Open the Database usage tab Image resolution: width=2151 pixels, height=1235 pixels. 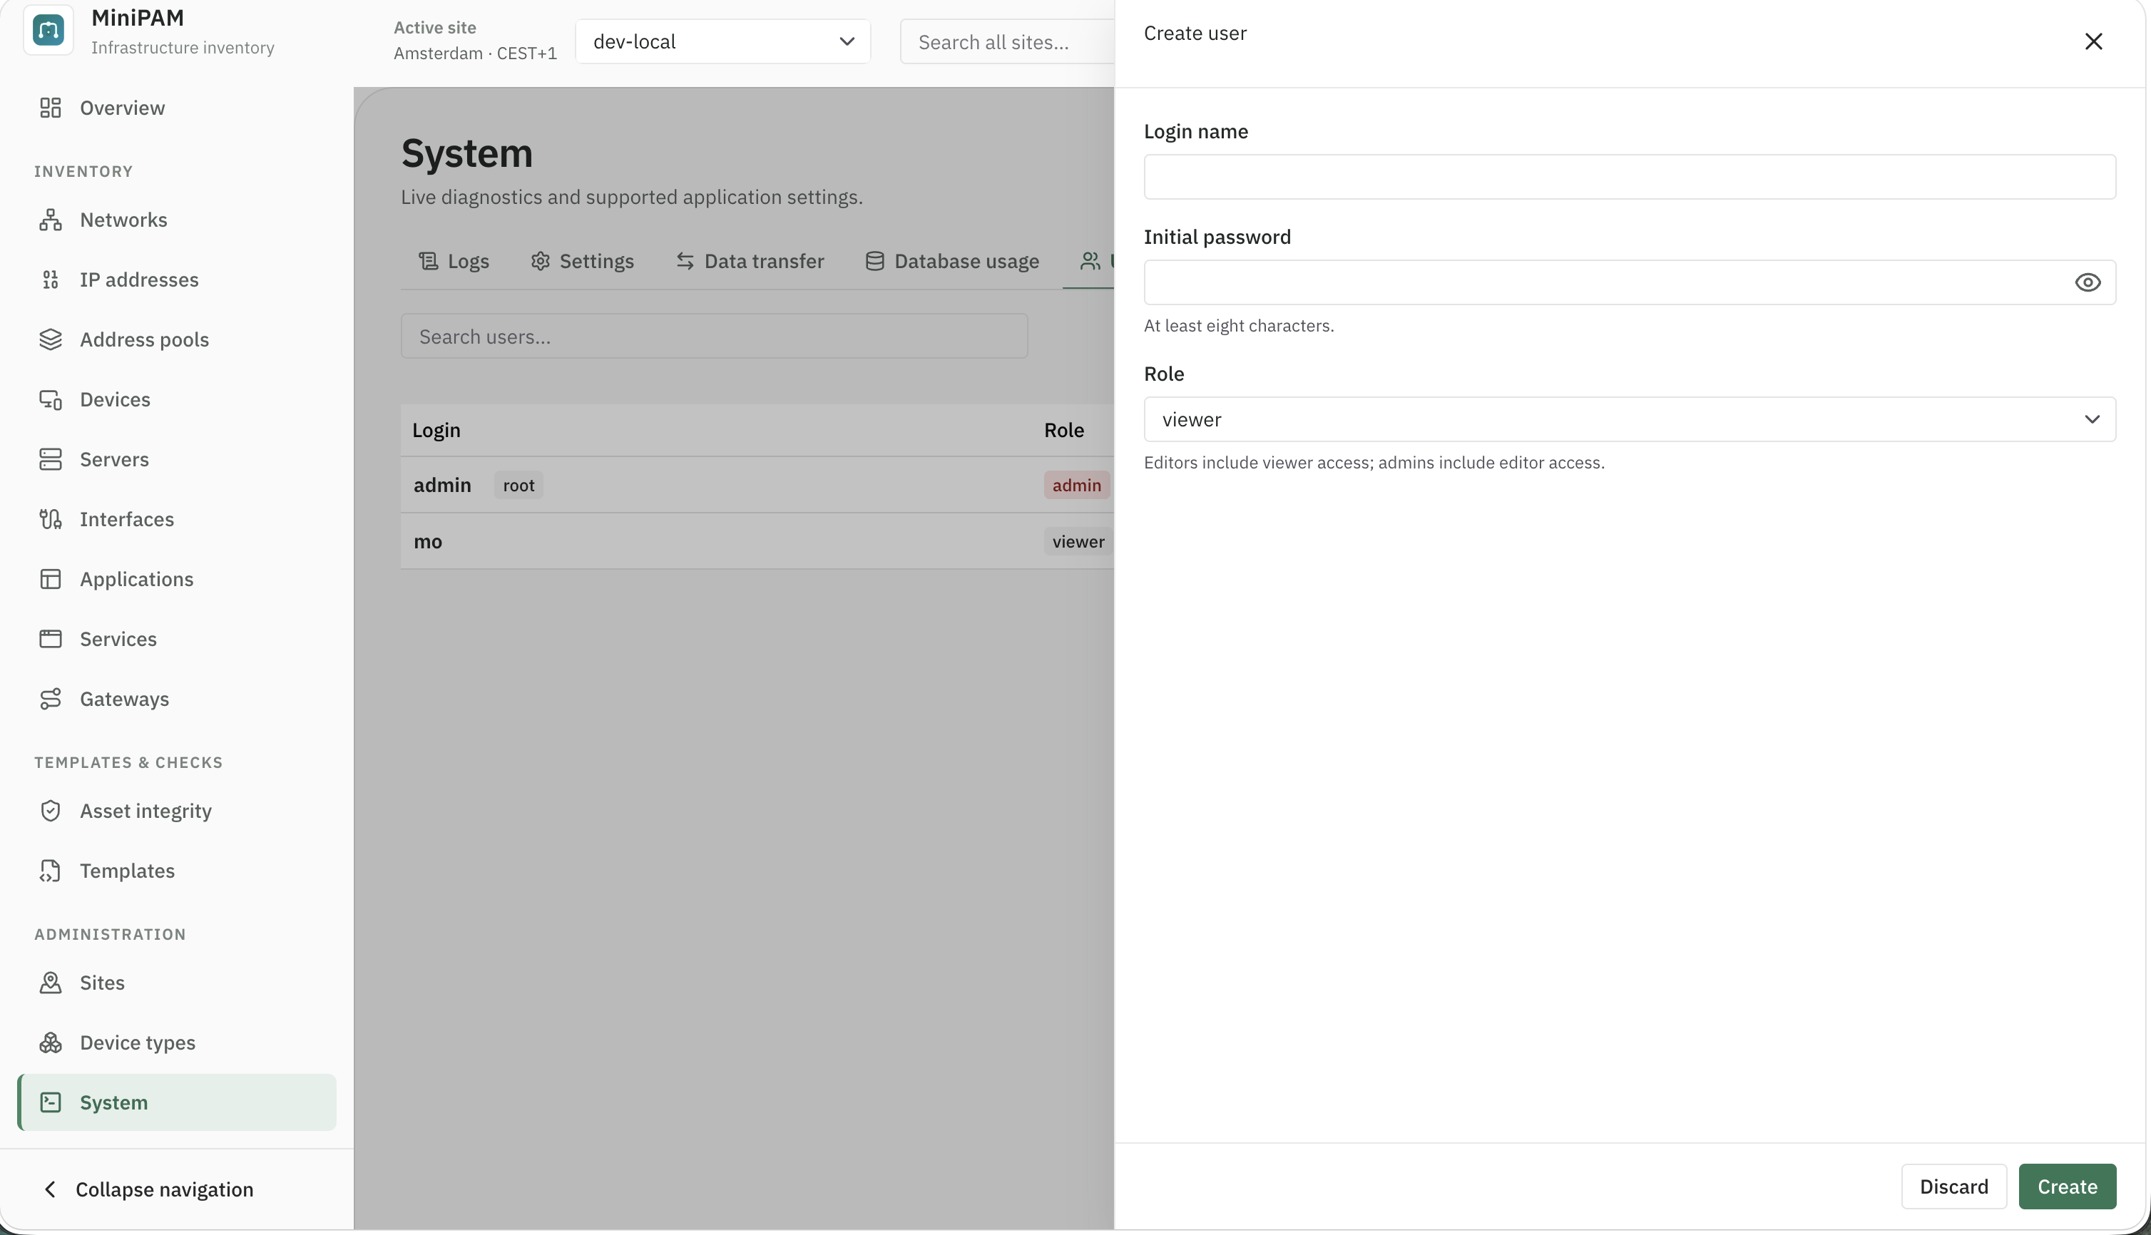tap(951, 261)
